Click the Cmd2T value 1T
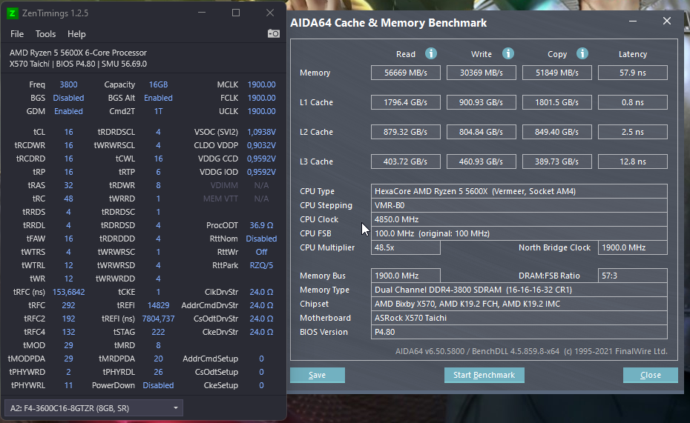This screenshot has height=423, width=690. (158, 111)
